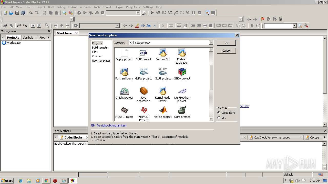This screenshot has height=184, width=328.
Task: Click the Windows Start button
Action: click(x=7, y=180)
